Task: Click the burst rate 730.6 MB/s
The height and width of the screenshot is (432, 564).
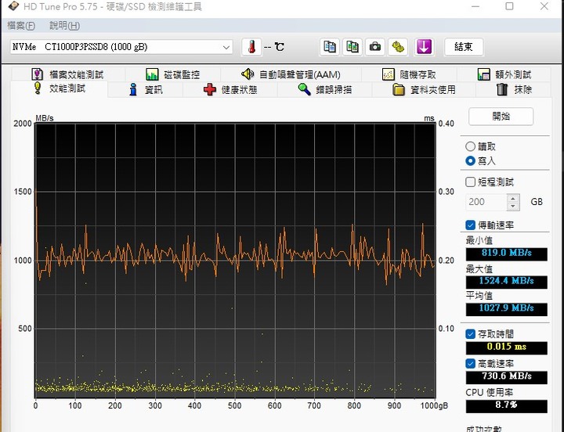Action: (x=507, y=376)
